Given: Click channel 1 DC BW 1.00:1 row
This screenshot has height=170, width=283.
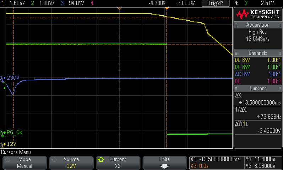Looking at the screenshot, I should (x=258, y=60).
